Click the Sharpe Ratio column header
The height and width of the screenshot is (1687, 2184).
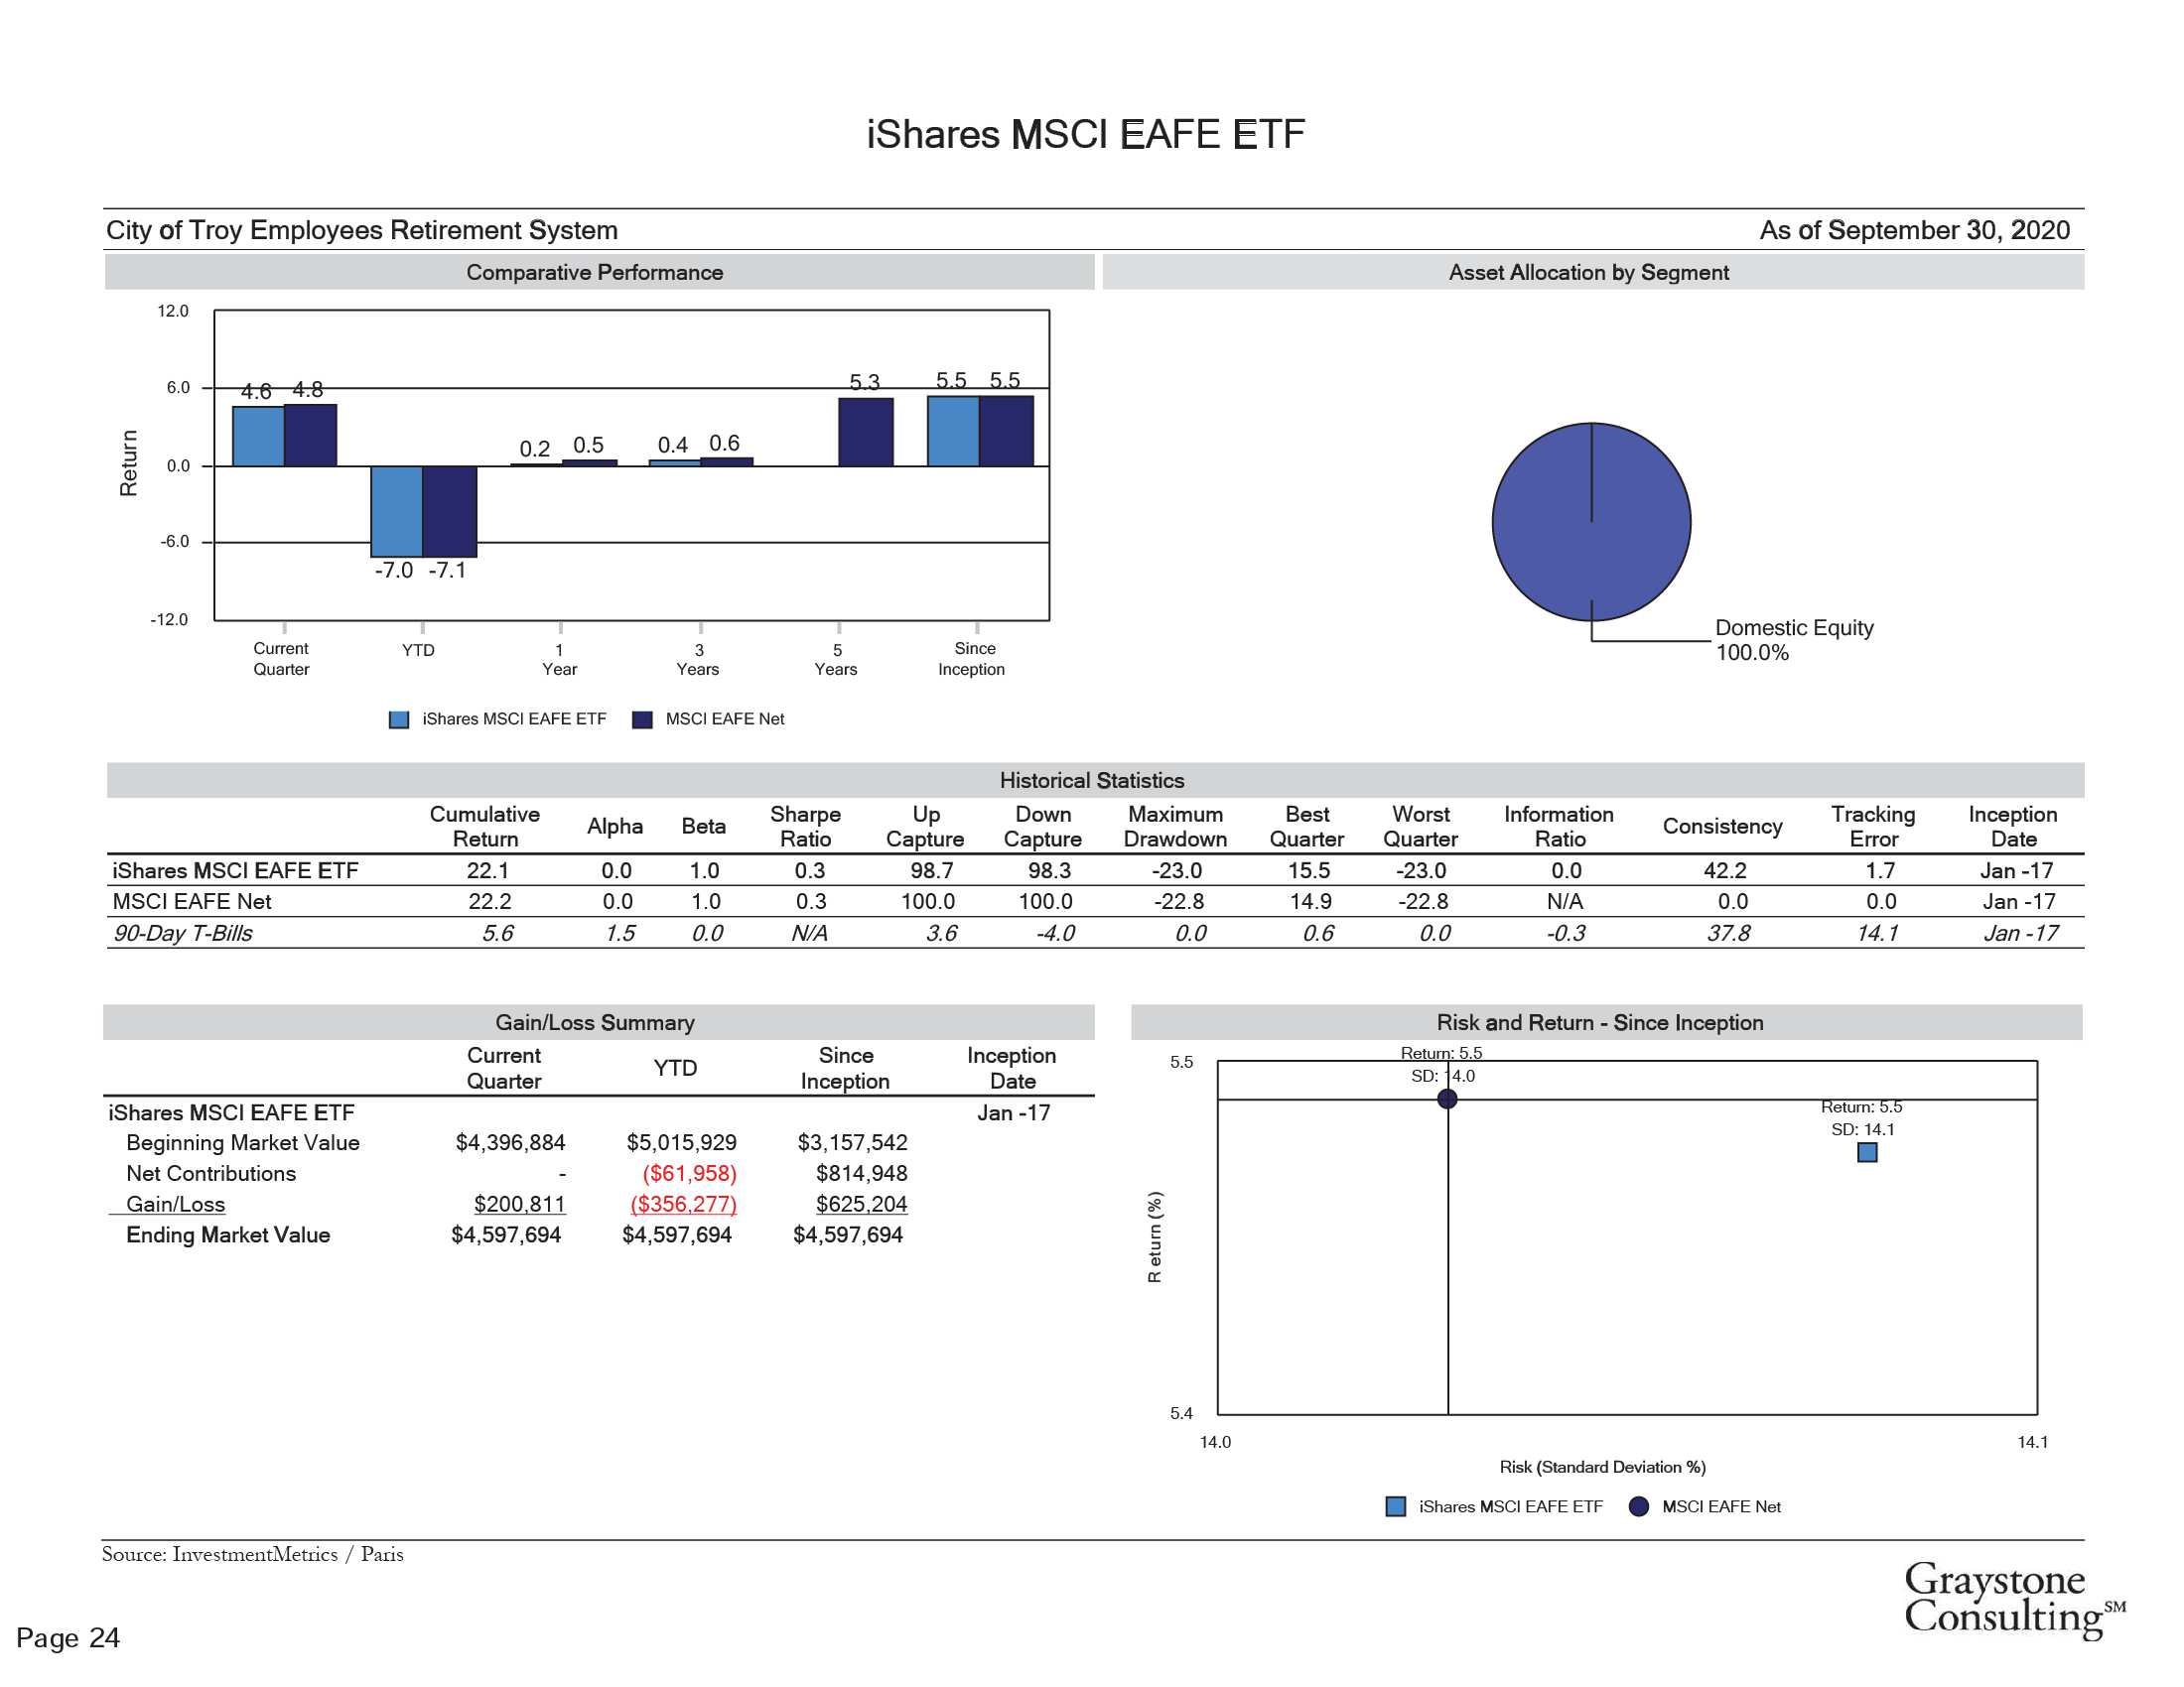coord(805,827)
